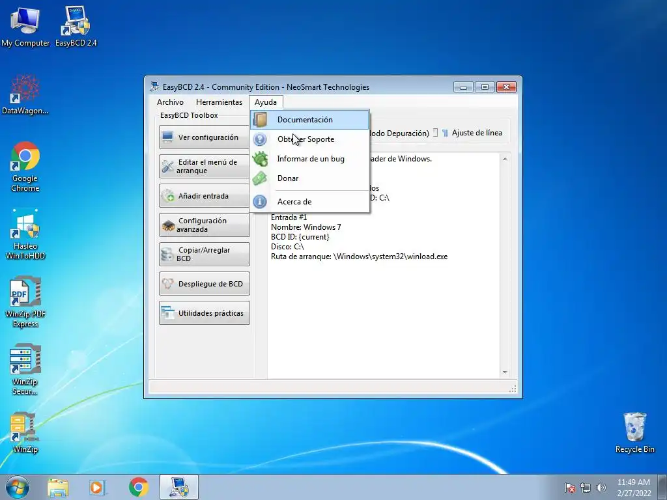Choose Donar in the Ayuda menu
Image resolution: width=667 pixels, height=500 pixels.
point(309,178)
